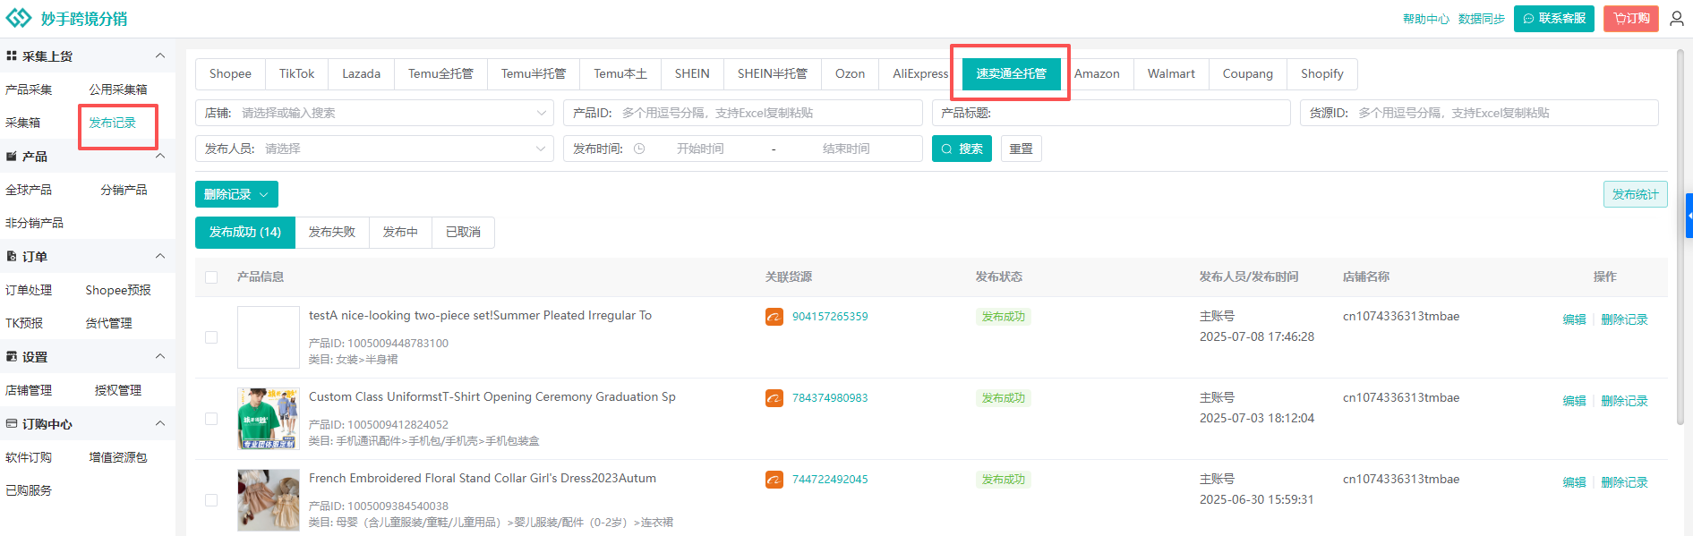
Task: Collapse the 采集上货 sidebar section
Action: pos(160,55)
